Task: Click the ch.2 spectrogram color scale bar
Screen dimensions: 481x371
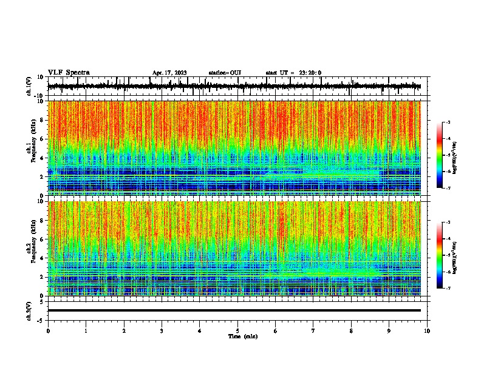Action: click(440, 255)
